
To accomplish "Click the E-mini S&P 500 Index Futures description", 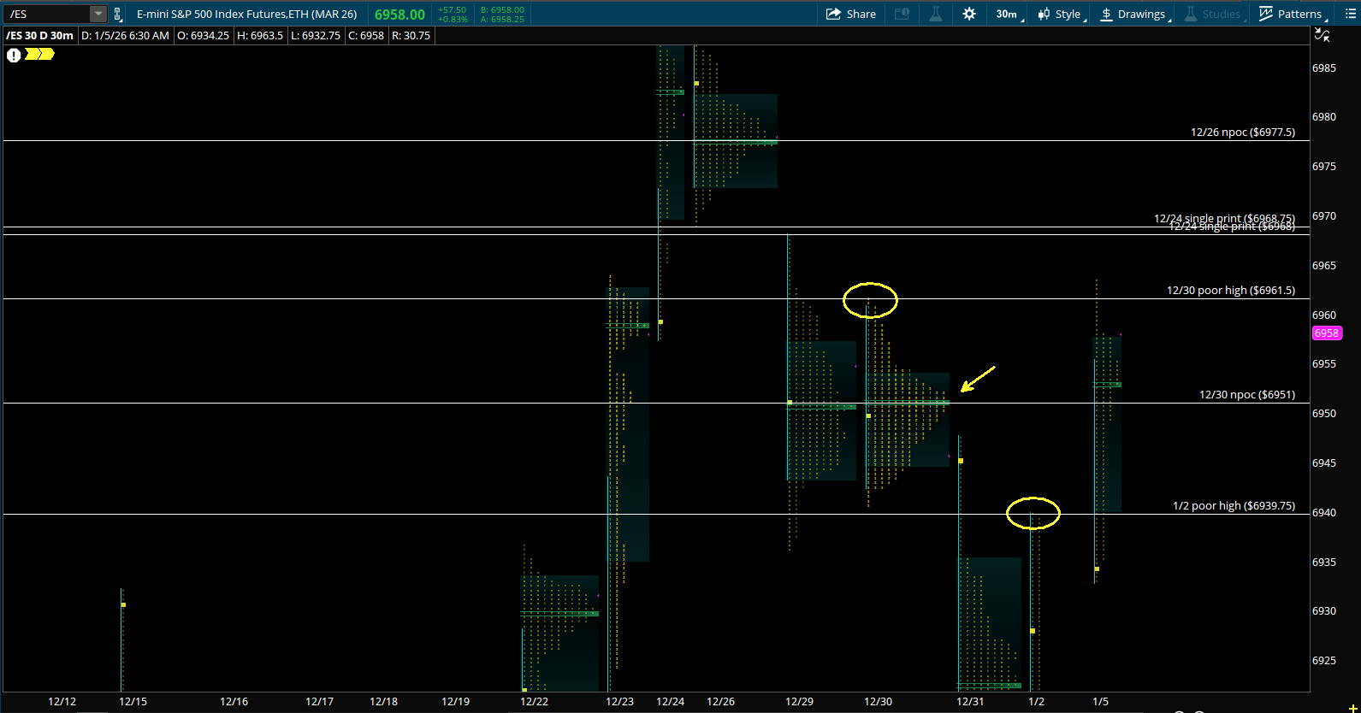I will [x=246, y=14].
